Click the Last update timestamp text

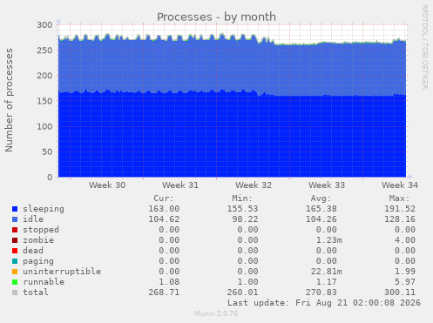(x=324, y=303)
